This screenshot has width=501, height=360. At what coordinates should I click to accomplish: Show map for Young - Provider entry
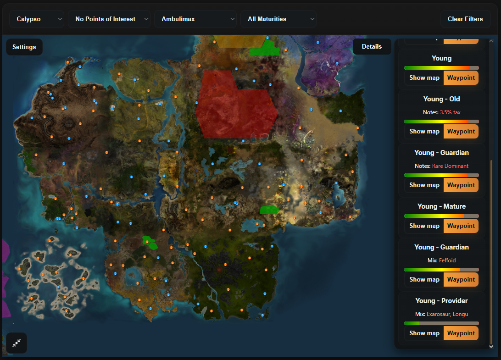coord(424,333)
